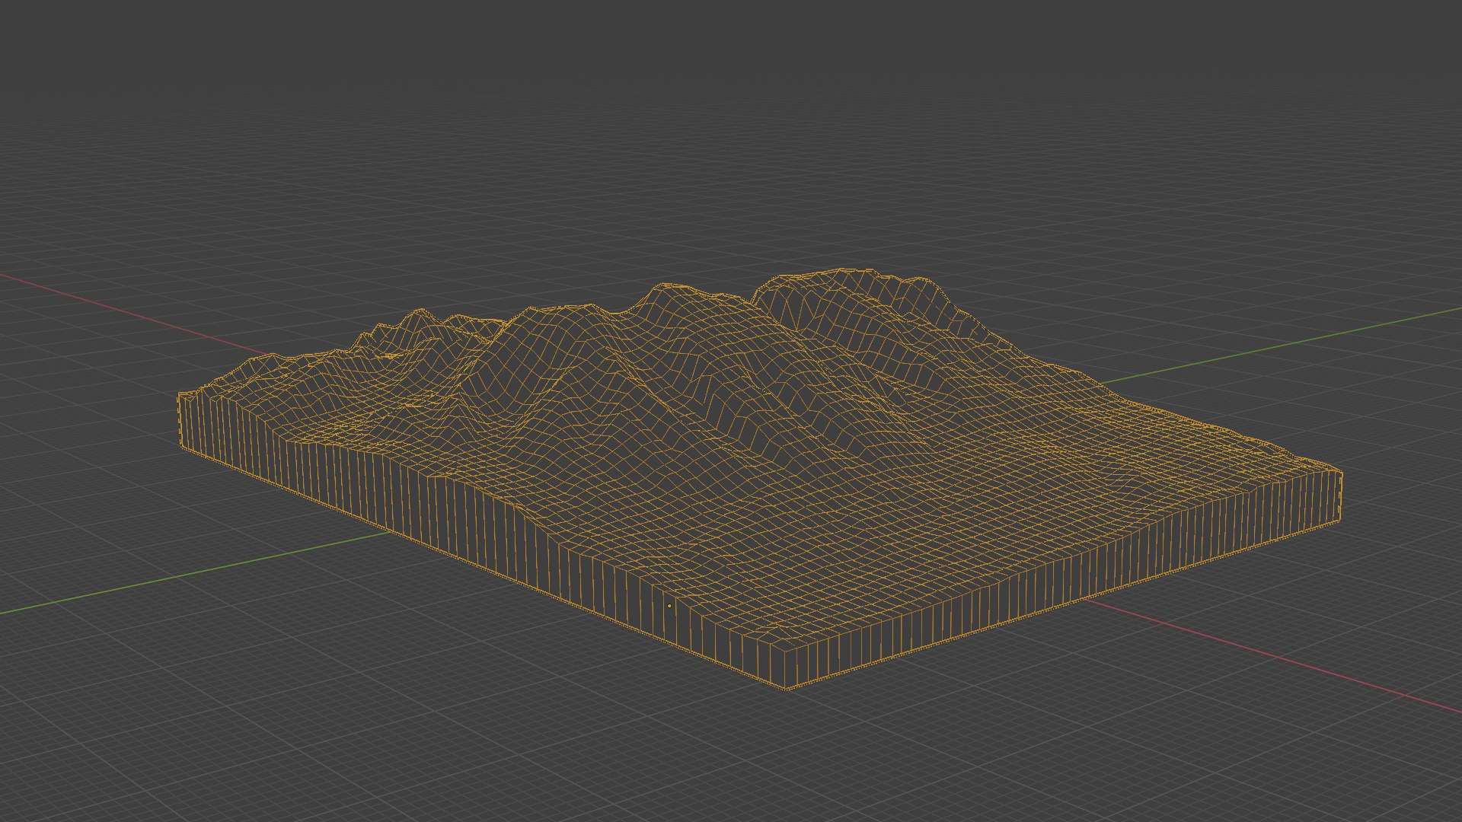The image size is (1462, 822).
Task: Click the terrain object's orange origin dot
Action: coord(669,606)
